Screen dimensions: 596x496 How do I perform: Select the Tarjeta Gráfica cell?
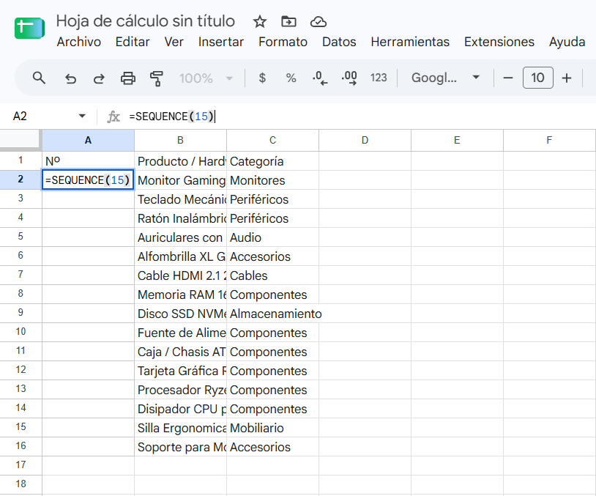click(x=181, y=371)
